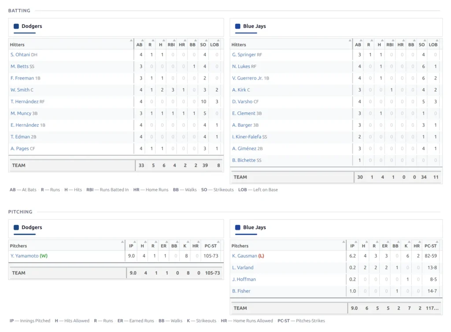This screenshot has width=451, height=332.
Task: Click the Dodgers pitching team color square
Action: [16, 227]
